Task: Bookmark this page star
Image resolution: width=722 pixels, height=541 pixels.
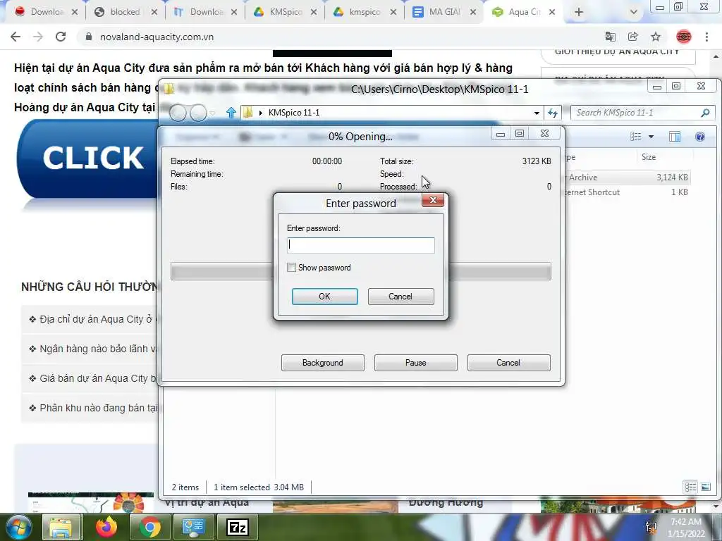Action: coord(655,37)
